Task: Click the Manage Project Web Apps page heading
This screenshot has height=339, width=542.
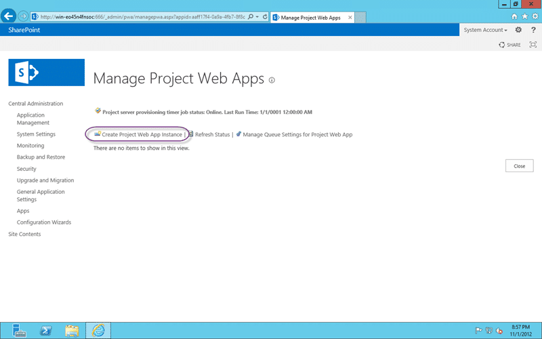Action: click(x=179, y=78)
